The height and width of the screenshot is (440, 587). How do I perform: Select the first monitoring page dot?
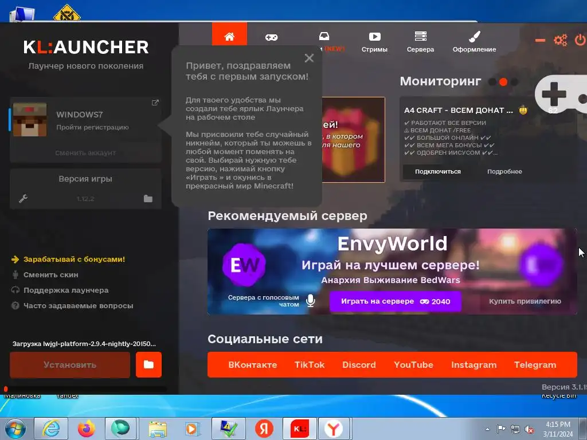tap(492, 81)
